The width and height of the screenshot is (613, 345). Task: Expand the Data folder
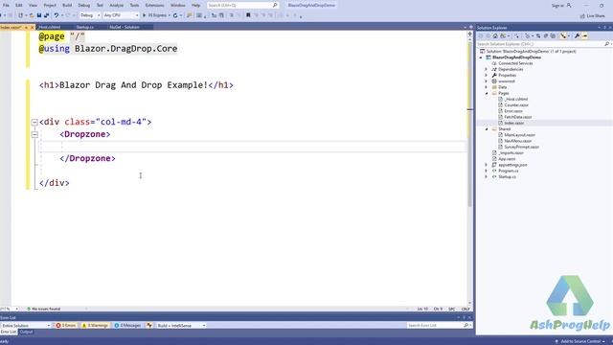487,87
